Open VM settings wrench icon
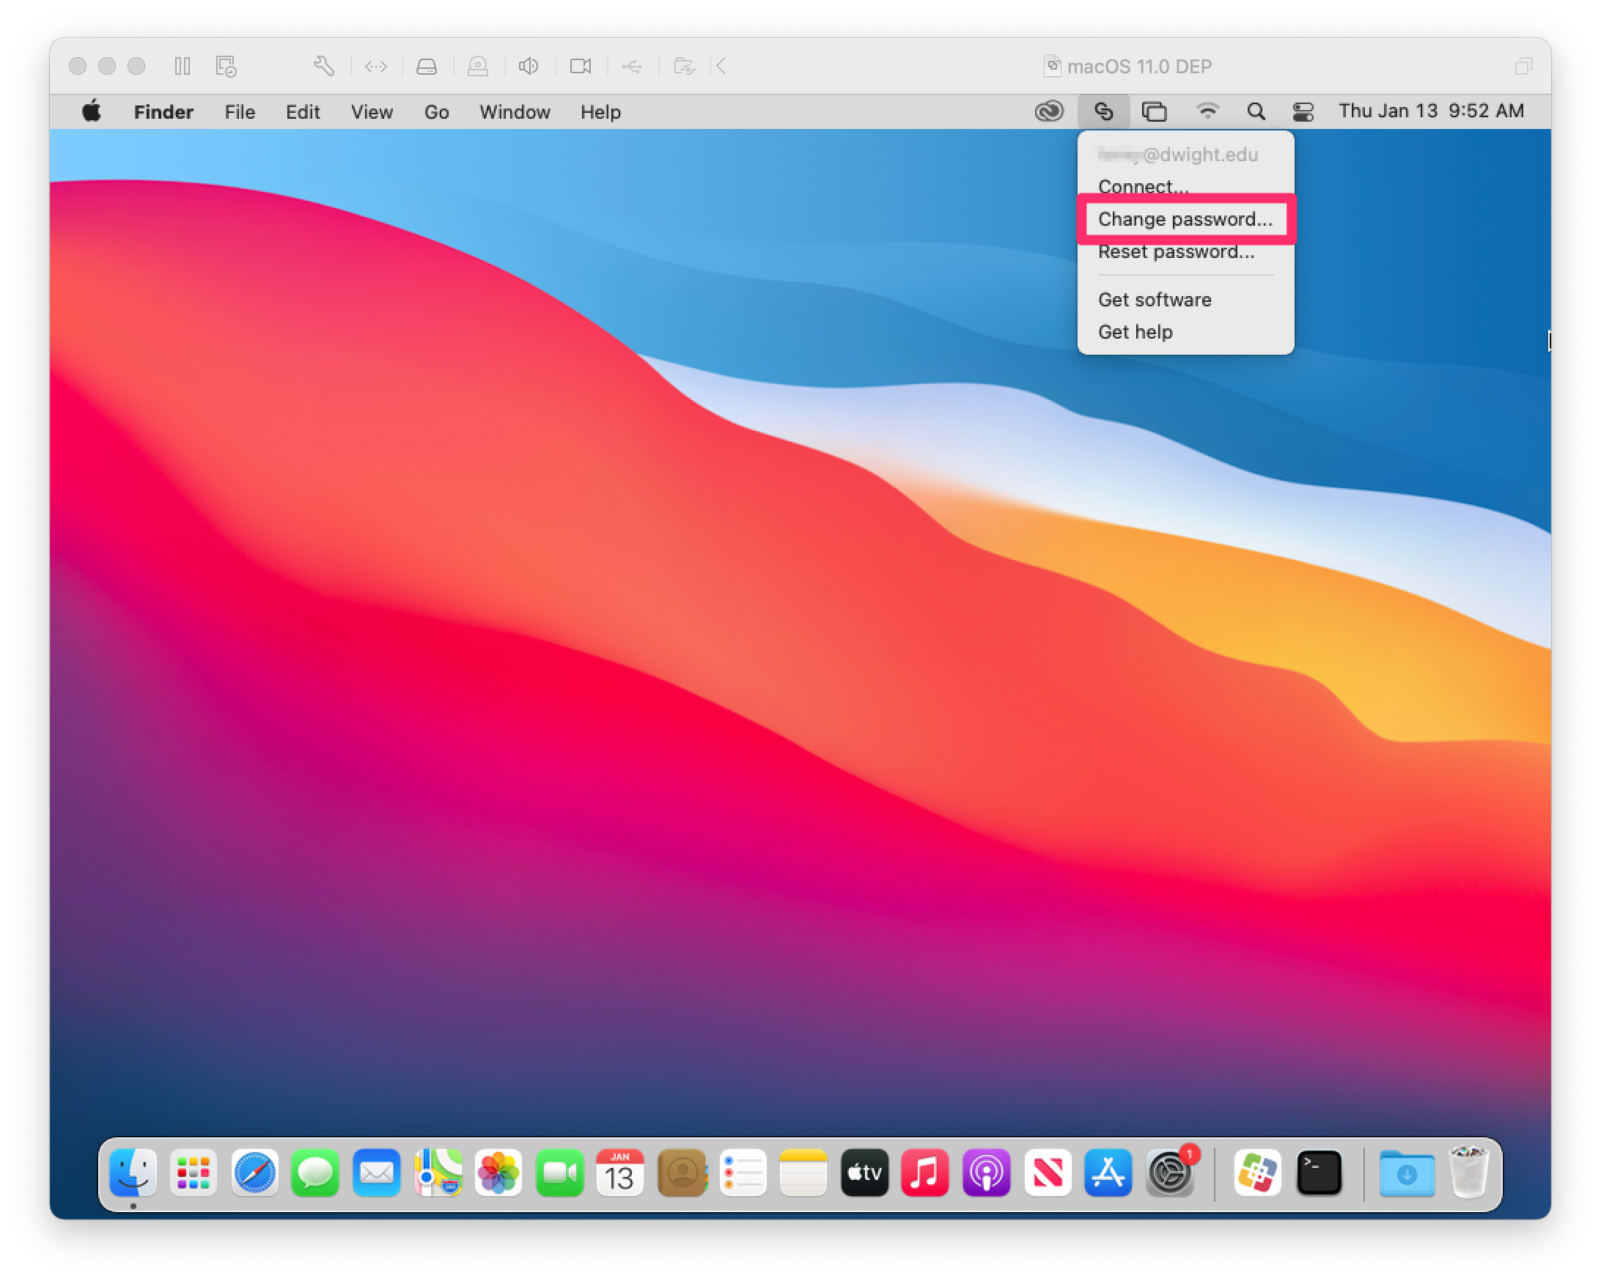 click(324, 66)
